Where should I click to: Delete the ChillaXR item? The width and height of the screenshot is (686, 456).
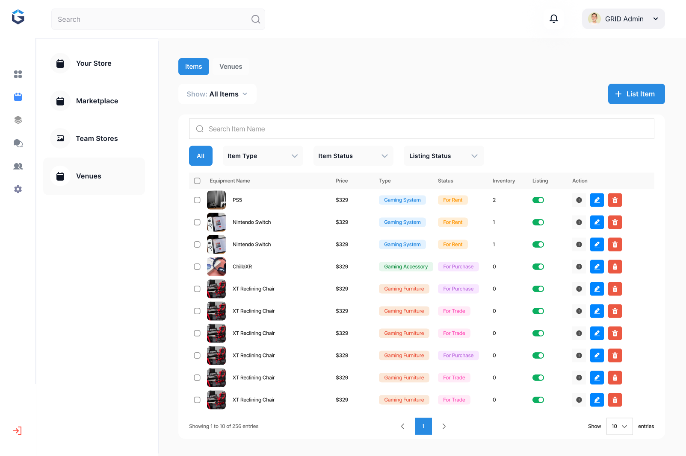[615, 266]
